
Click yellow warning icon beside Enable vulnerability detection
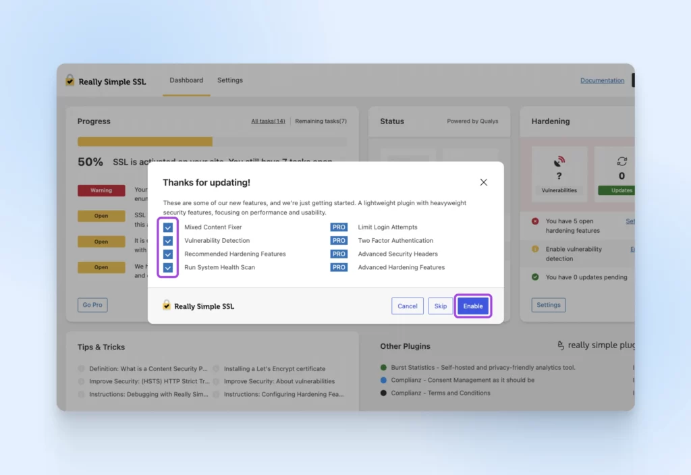pos(535,249)
